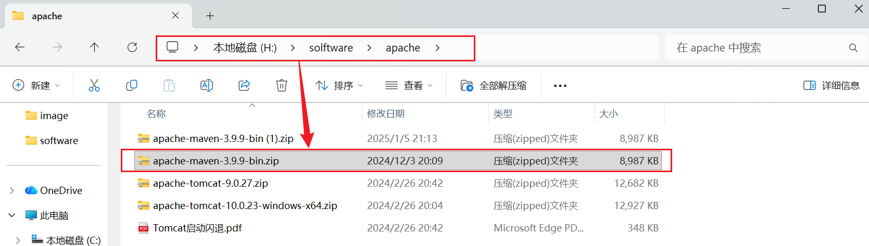Viewport: 869px width, 246px height.
Task: Sort by 大小 column header
Action: point(609,114)
